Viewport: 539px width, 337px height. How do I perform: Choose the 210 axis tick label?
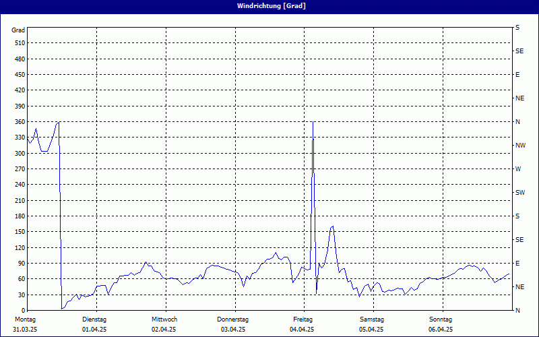pos(20,200)
